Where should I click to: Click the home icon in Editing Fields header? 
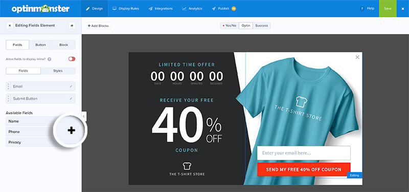(x=72, y=26)
